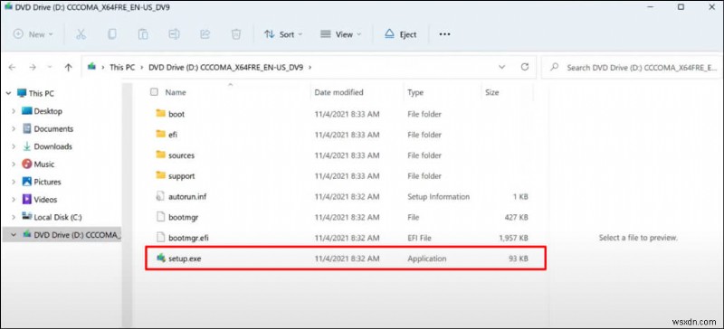
Task: Click the Paste clipboard icon
Action: (143, 34)
